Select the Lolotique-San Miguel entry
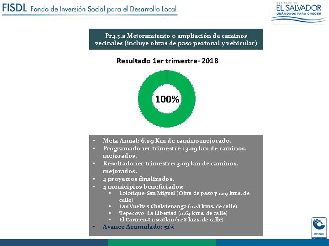329x246 pixels. tap(185, 196)
